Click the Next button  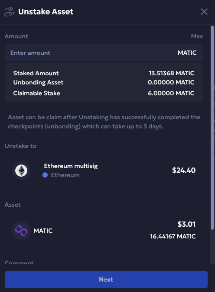[106, 279]
